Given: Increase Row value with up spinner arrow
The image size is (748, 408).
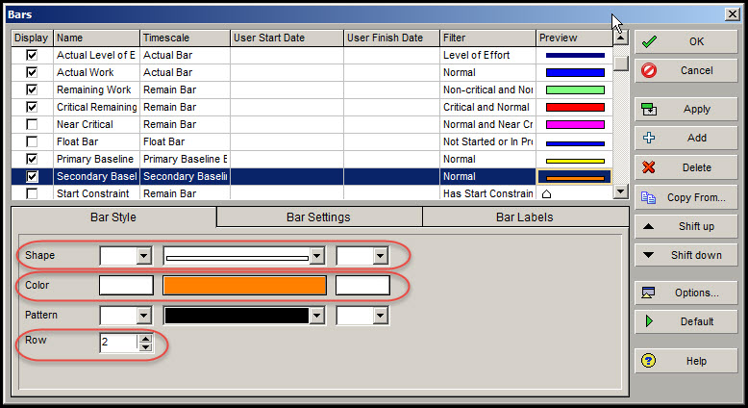Looking at the screenshot, I should [x=145, y=338].
